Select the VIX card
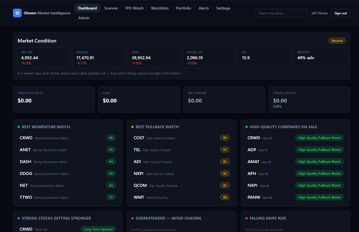The width and height of the screenshot is (359, 232). point(264,58)
